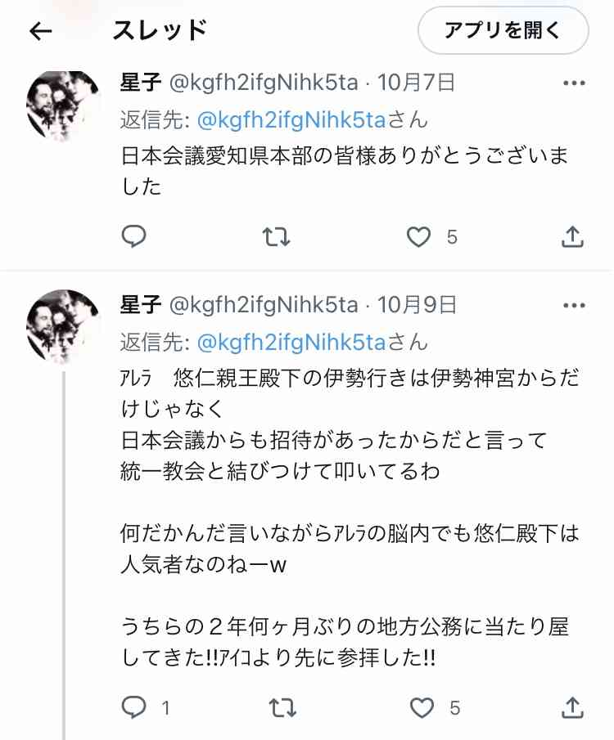Like the 10月7日 tweet

(419, 237)
